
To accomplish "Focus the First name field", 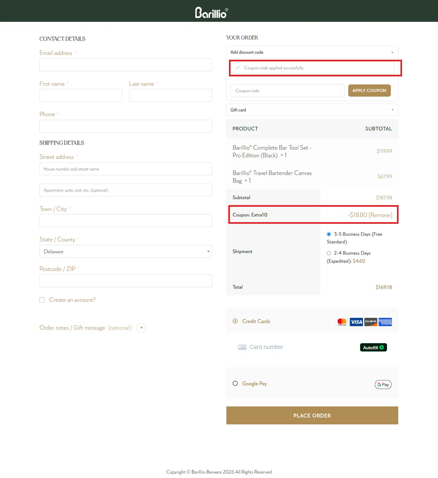I will (81, 95).
